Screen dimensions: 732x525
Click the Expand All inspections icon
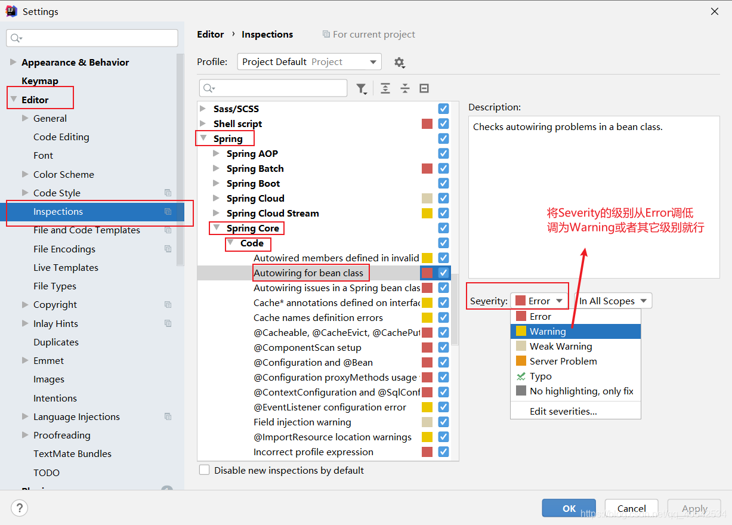coord(385,88)
